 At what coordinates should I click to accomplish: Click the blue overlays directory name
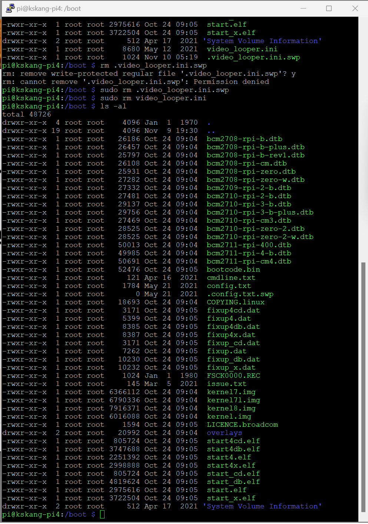pos(224,433)
